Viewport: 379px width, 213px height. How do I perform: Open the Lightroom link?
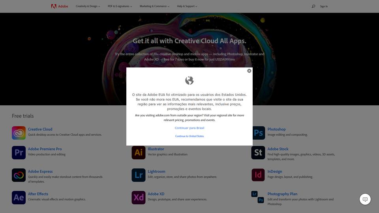point(156,172)
